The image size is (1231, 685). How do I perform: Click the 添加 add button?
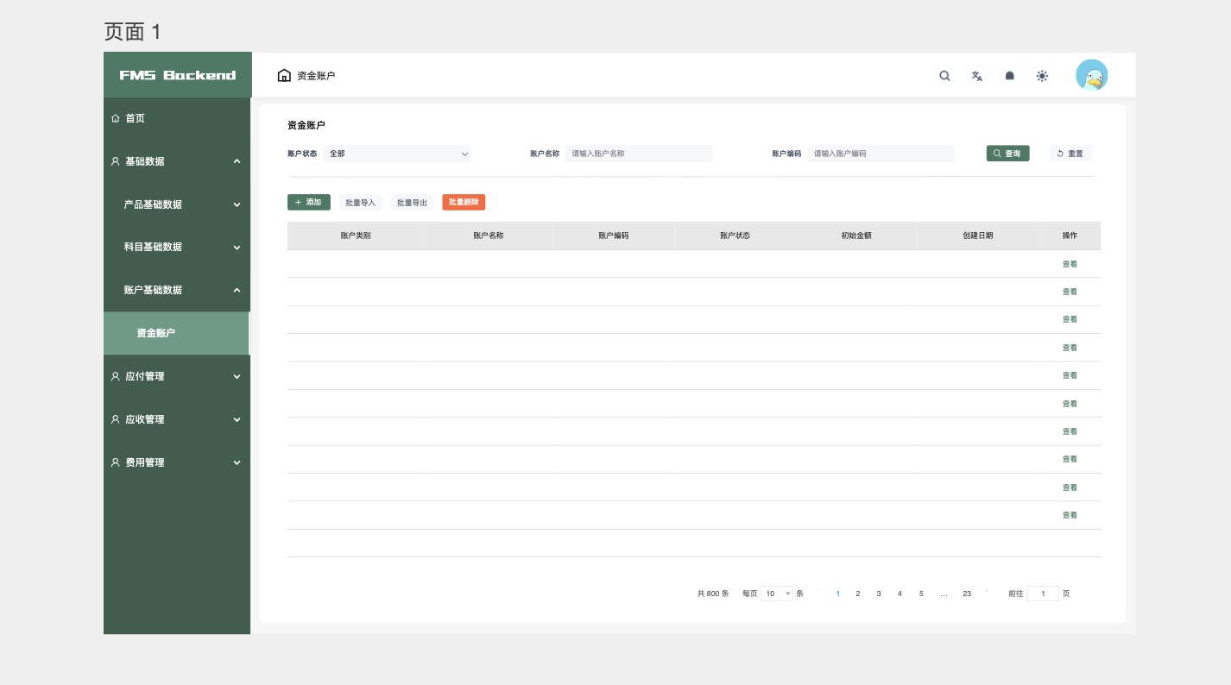tap(308, 202)
